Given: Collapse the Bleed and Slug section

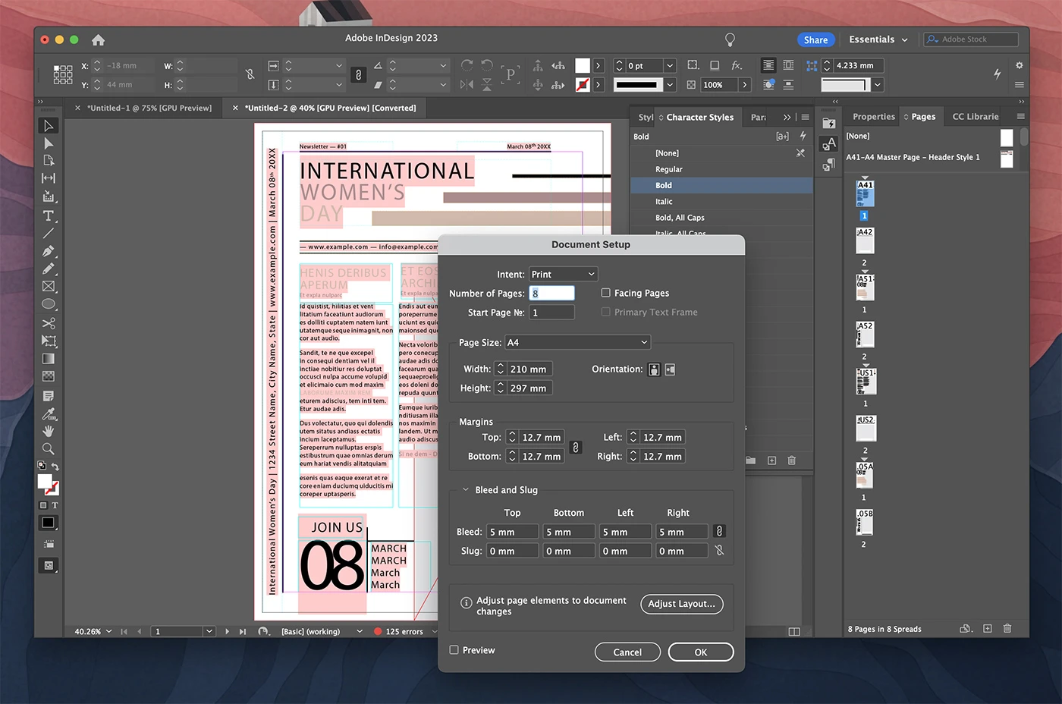Looking at the screenshot, I should (465, 490).
